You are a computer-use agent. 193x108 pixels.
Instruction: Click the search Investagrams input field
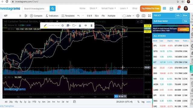click(x=36, y=9)
